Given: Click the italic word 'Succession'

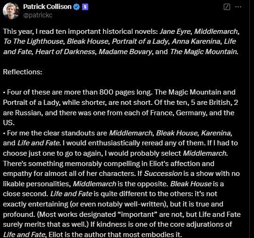Looking at the screenshot, I should click(163, 174).
